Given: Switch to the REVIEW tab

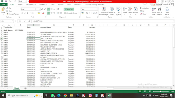Looking at the screenshot, I should pos(61,5).
